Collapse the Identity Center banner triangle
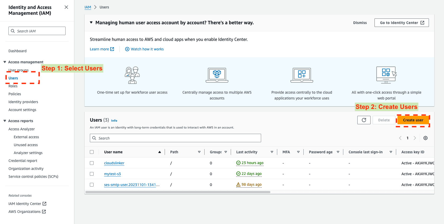 pyautogui.click(x=91, y=22)
